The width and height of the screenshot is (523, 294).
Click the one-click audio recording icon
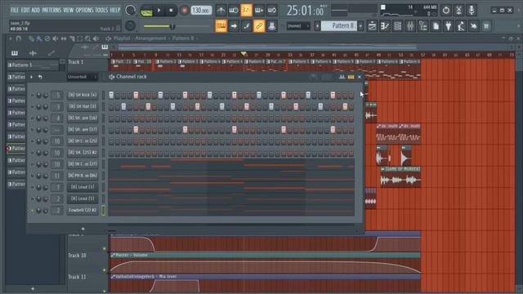(x=474, y=26)
